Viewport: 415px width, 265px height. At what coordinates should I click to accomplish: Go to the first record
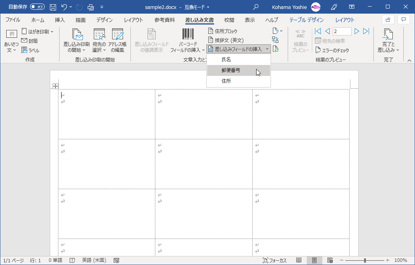(x=318, y=31)
